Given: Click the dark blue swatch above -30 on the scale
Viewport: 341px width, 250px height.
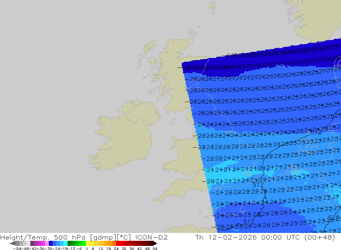Looking at the screenshot, I should [50, 243].
